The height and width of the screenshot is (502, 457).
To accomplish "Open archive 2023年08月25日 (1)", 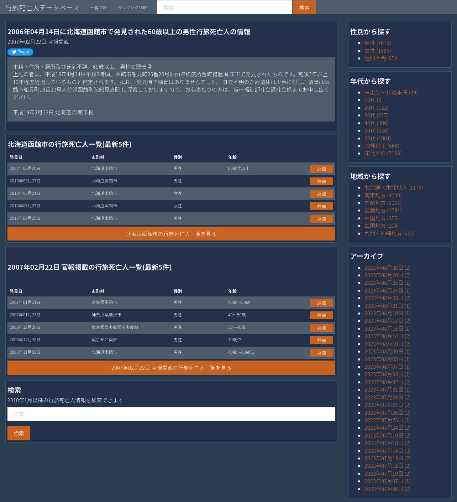I will point(388,283).
